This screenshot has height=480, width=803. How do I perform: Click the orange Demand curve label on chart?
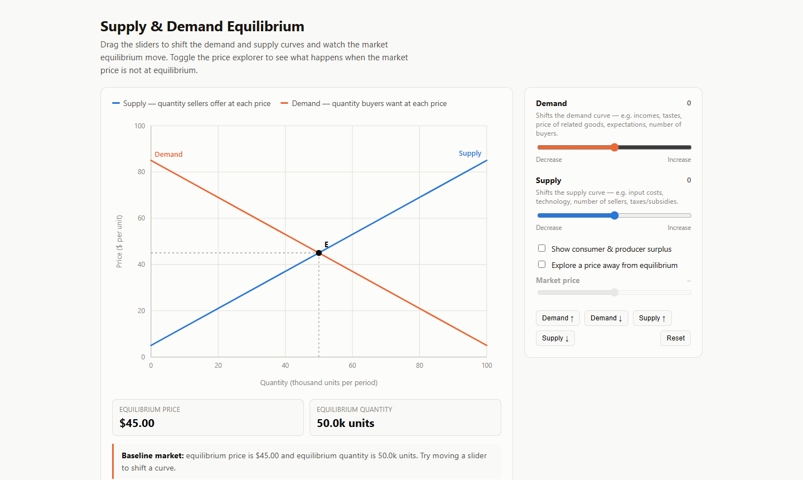(168, 155)
